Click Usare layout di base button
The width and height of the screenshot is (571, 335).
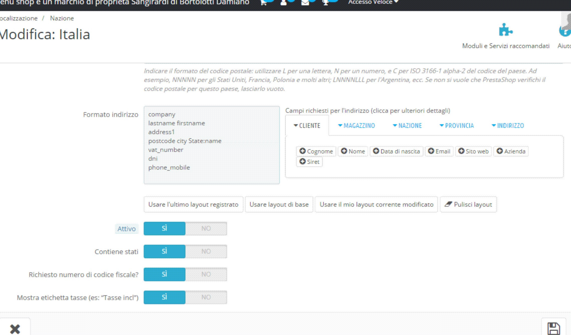279,205
